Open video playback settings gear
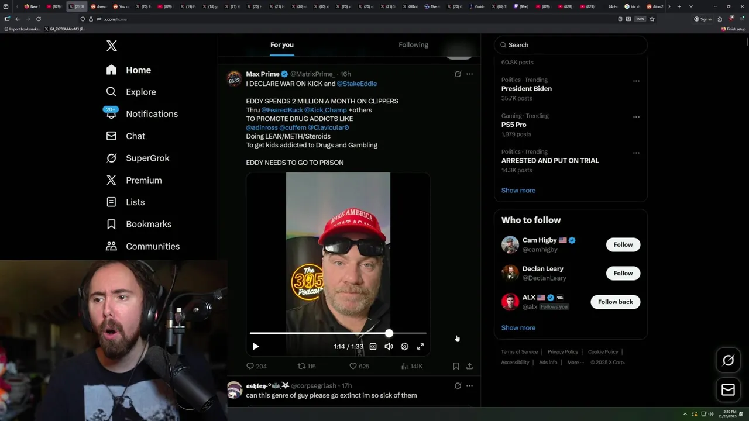749x421 pixels. (404, 347)
